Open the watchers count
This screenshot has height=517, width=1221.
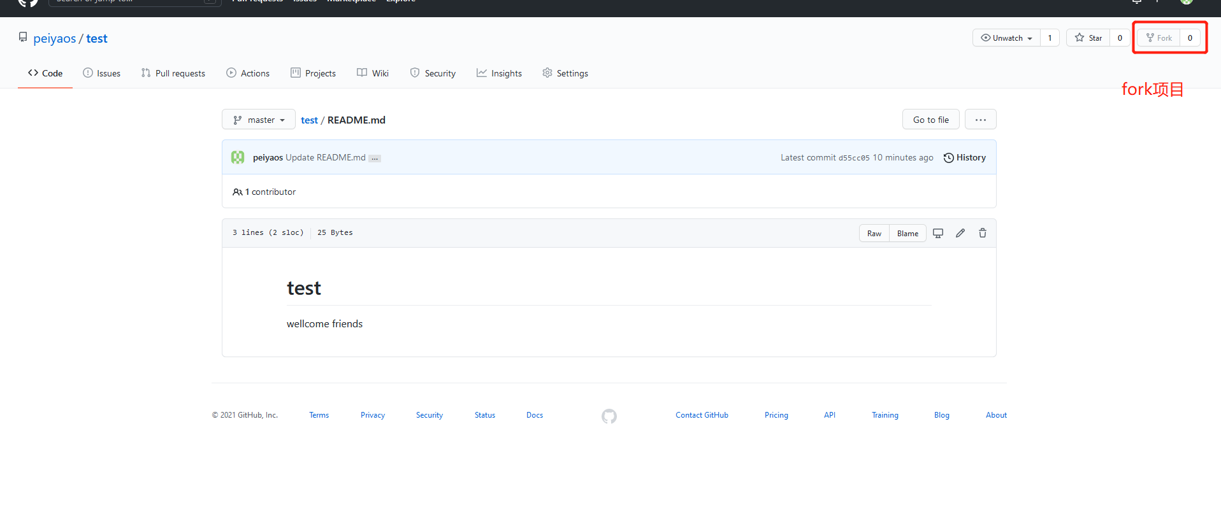(1050, 38)
